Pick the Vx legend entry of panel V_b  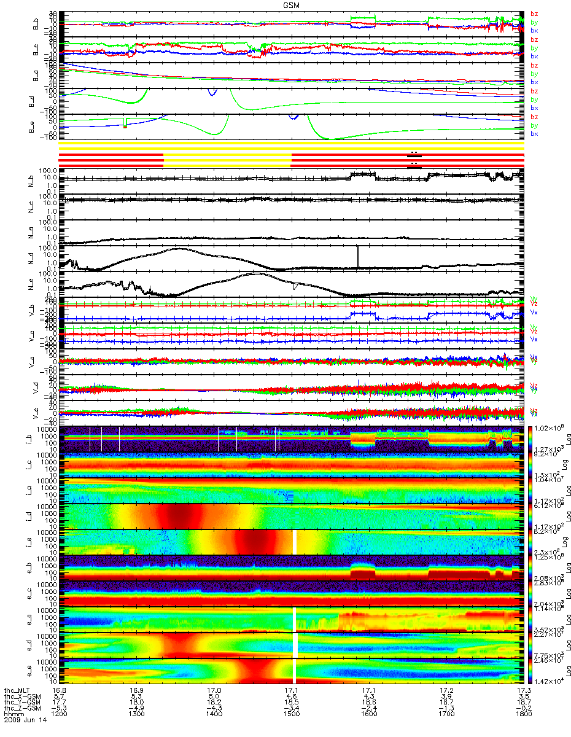534,313
